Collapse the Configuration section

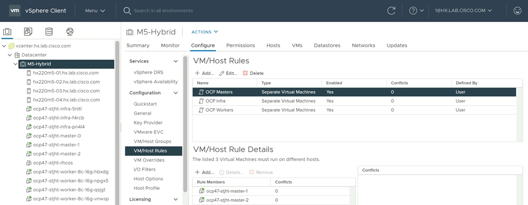[x=175, y=93]
